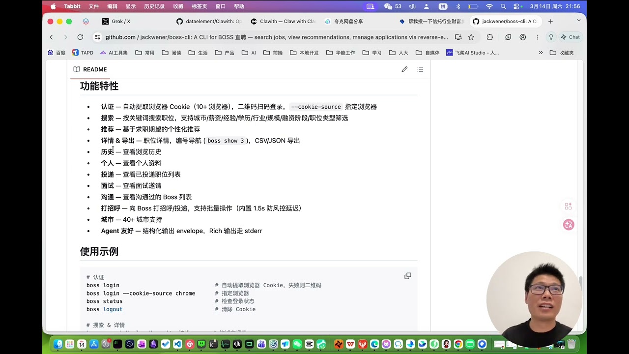Click the browser back arrow
The width and height of the screenshot is (629, 354).
point(51,37)
